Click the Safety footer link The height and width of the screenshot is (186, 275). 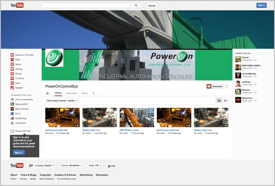click(33, 179)
